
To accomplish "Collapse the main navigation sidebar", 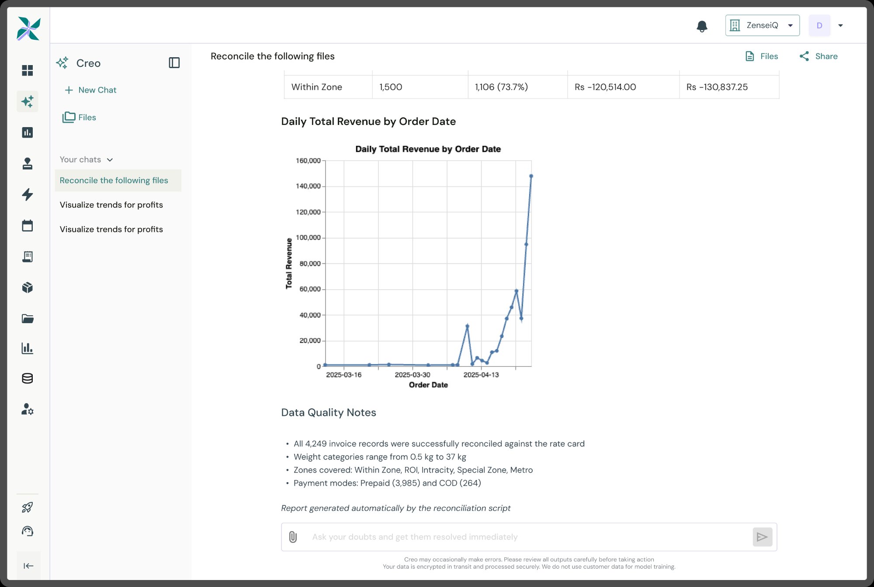I will (x=28, y=566).
